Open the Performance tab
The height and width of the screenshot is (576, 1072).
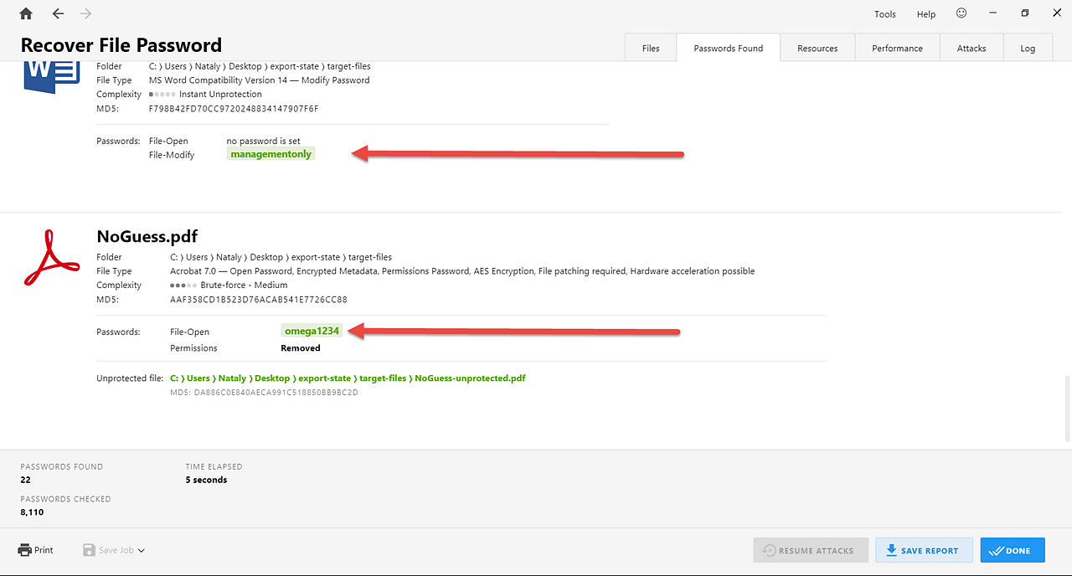897,49
